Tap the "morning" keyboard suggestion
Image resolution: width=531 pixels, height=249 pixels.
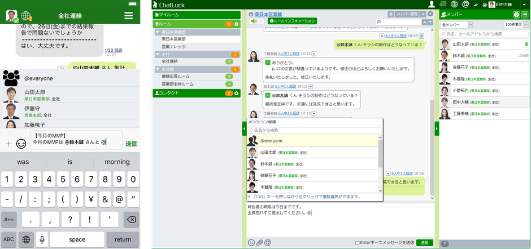[x=117, y=162]
